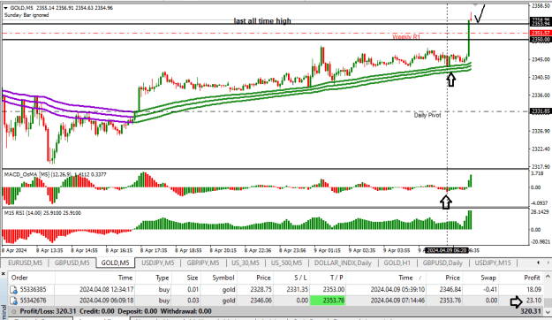
Task: Open the GOLD,H1 chart tab
Action: tap(397, 263)
